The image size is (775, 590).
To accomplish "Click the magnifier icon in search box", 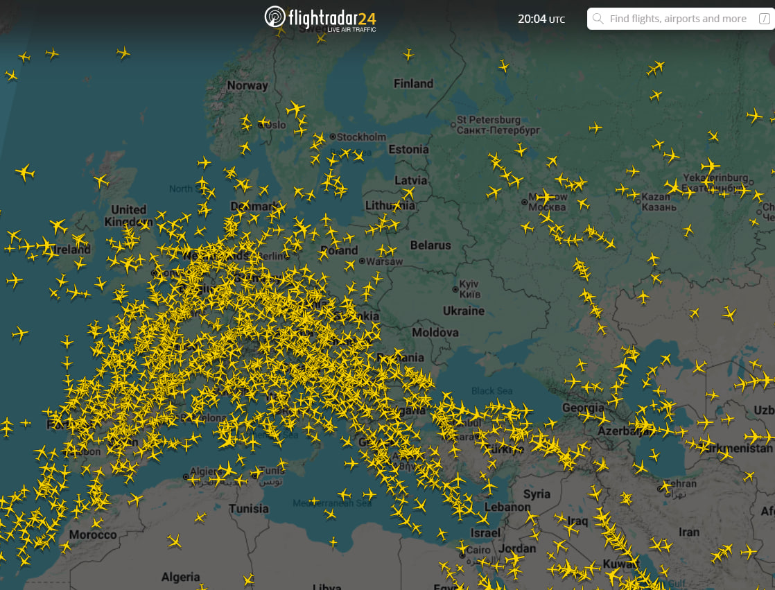I will point(598,19).
